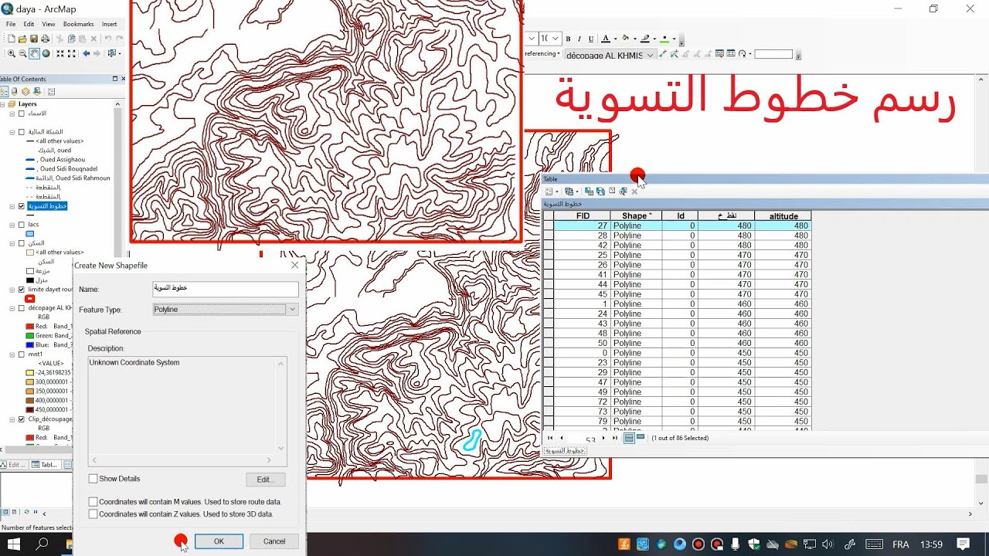Viewport: 989px width, 556px height.
Task: Open the View menu
Action: 49,24
